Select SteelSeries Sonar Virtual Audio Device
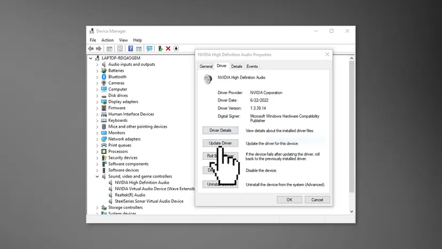 tap(149, 201)
